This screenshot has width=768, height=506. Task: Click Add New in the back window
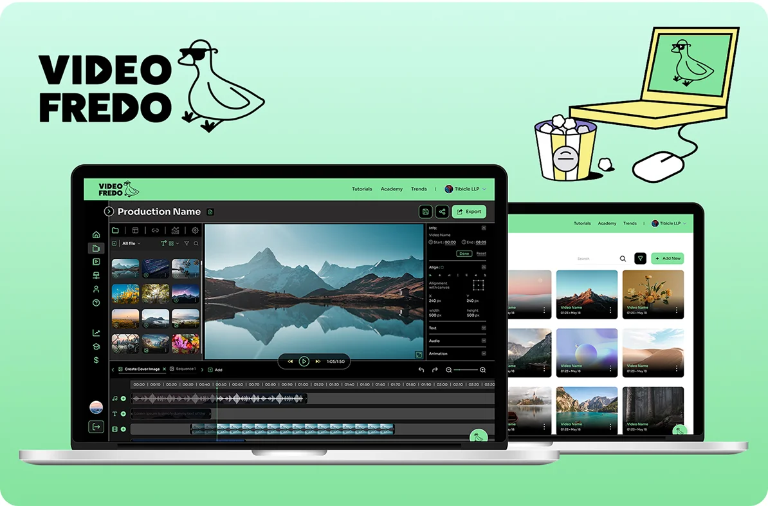(x=668, y=258)
